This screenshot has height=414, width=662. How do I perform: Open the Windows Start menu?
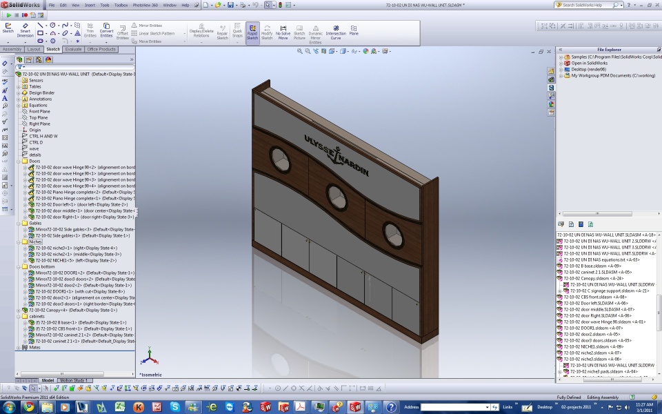[9, 407]
